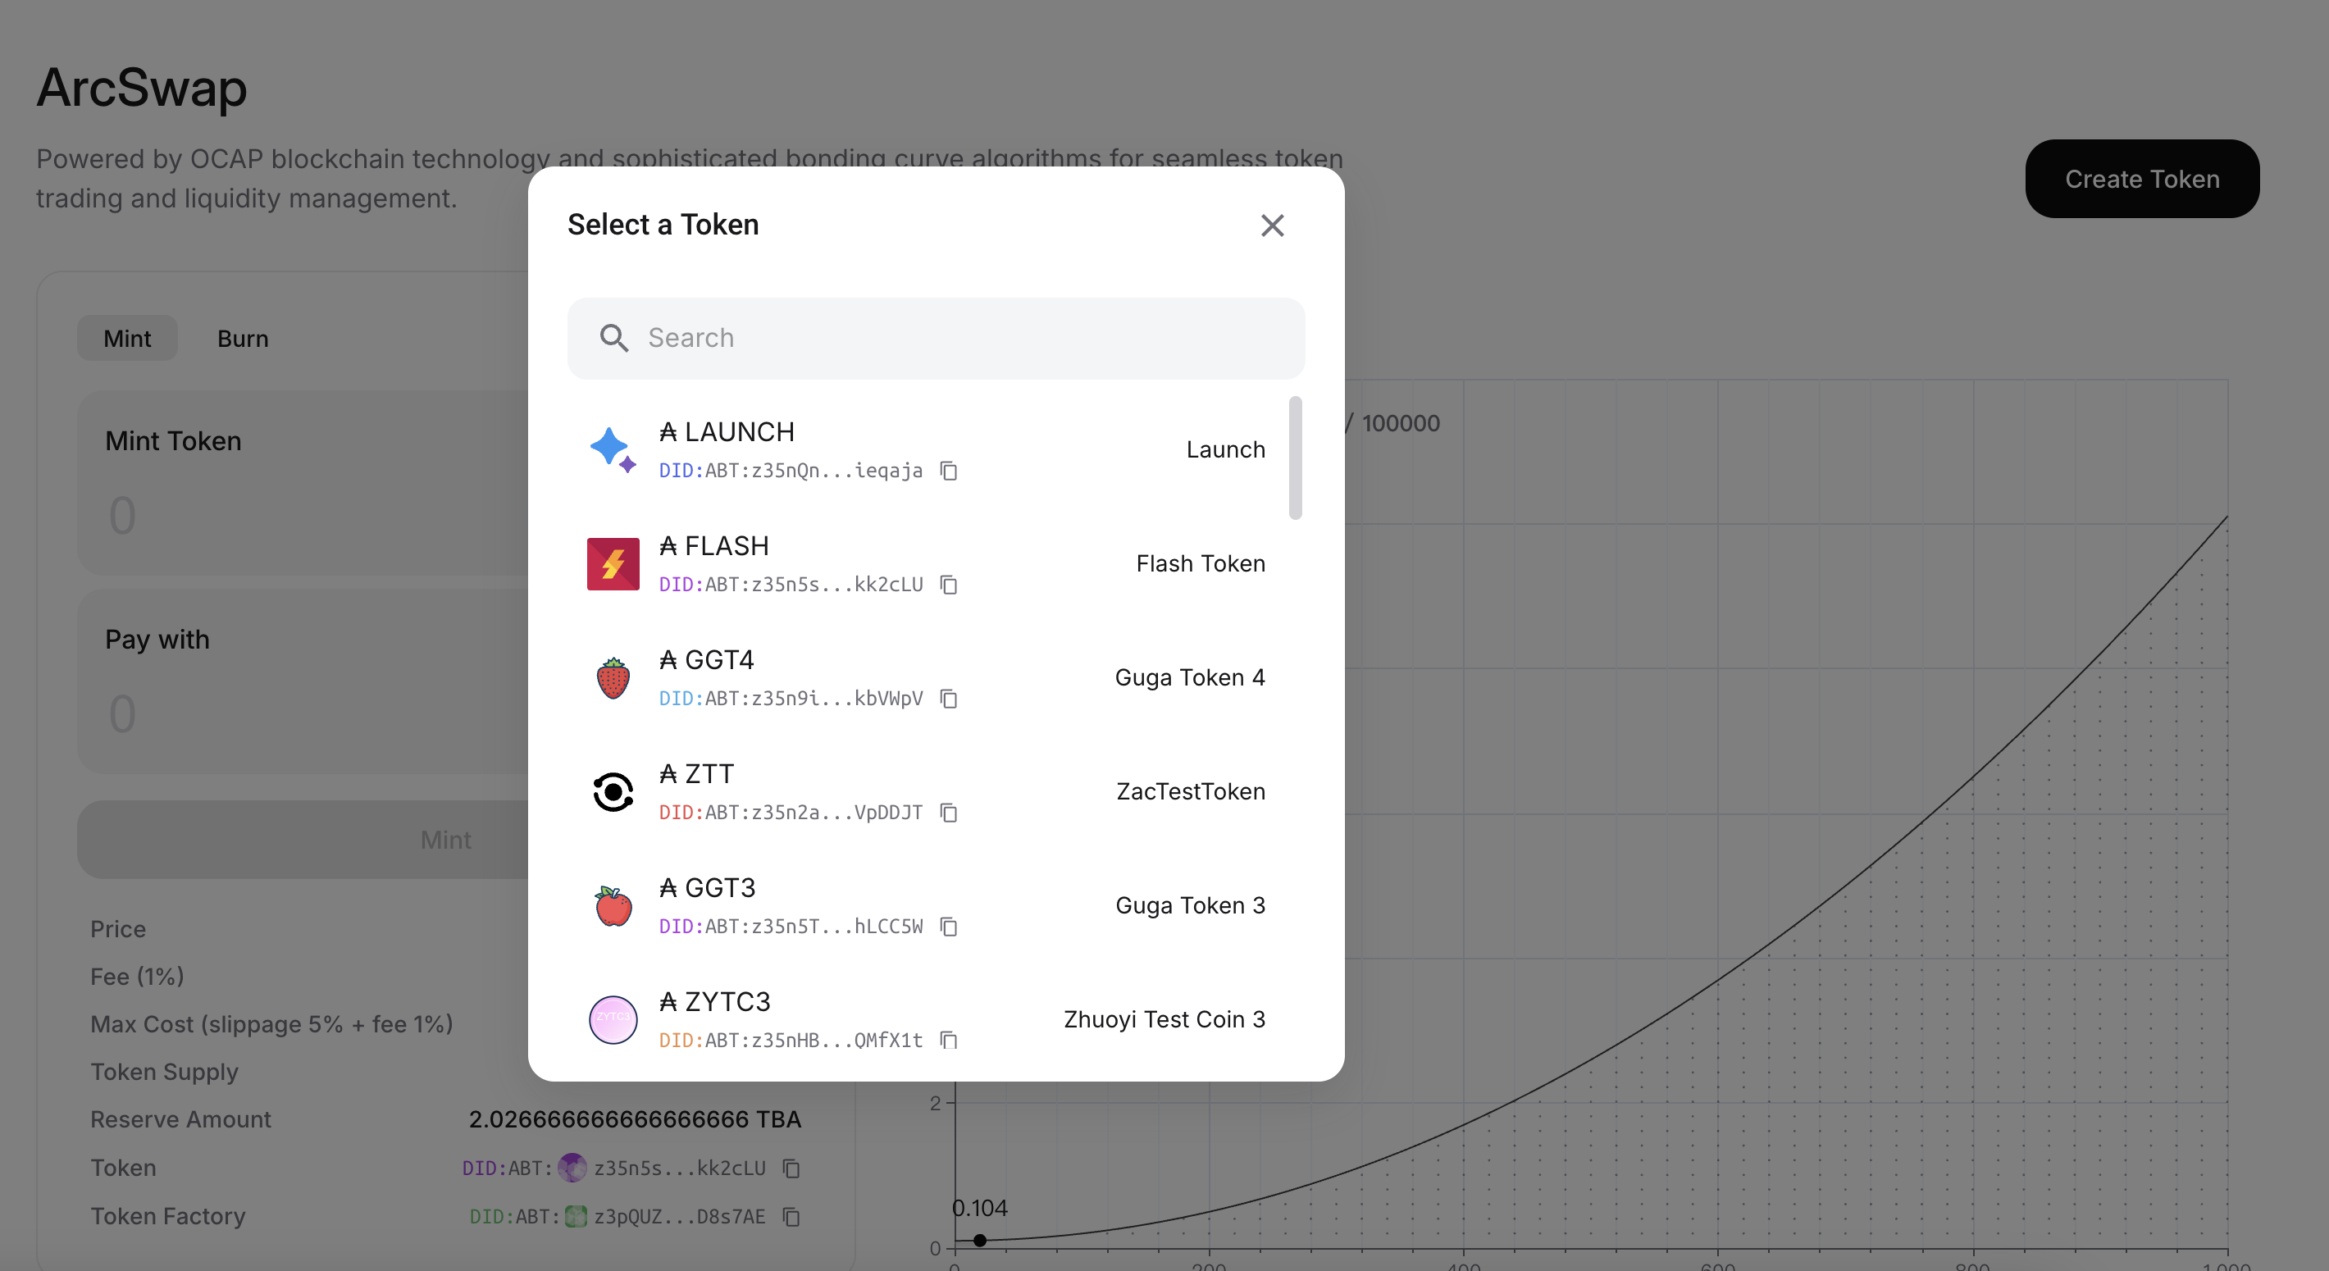Viewport: 2329px width, 1271px height.
Task: Close the Select a Token dialog
Action: pyautogui.click(x=1272, y=225)
